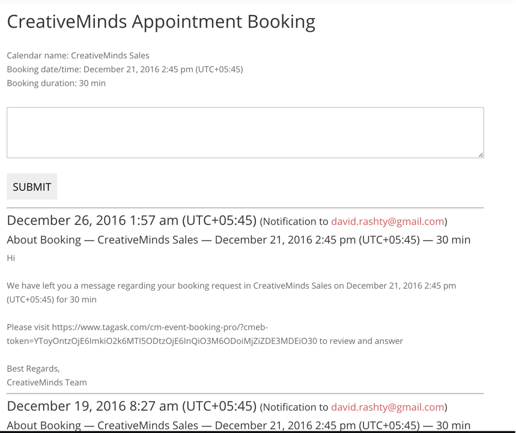Click inside the empty message text area
The height and width of the screenshot is (433, 516).
(x=245, y=132)
